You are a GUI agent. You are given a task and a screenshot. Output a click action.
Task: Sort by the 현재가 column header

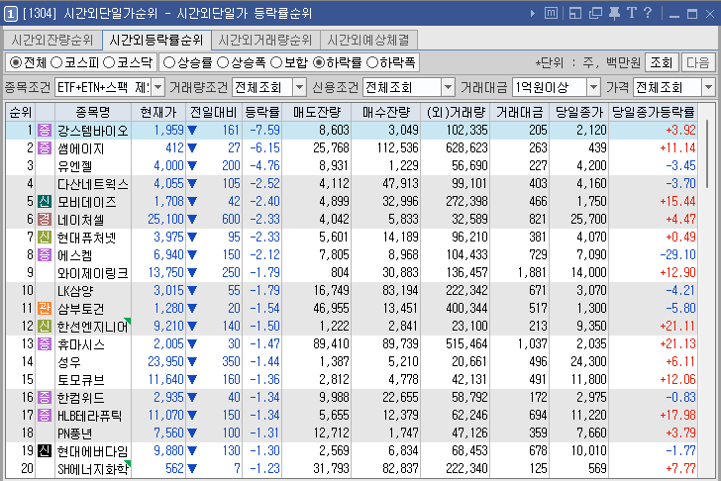pos(158,112)
